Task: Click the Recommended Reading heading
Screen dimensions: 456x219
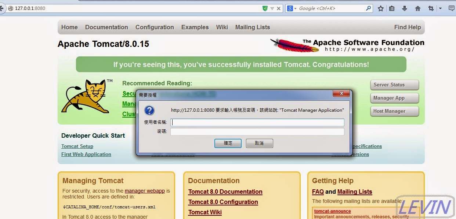Action: (157, 83)
